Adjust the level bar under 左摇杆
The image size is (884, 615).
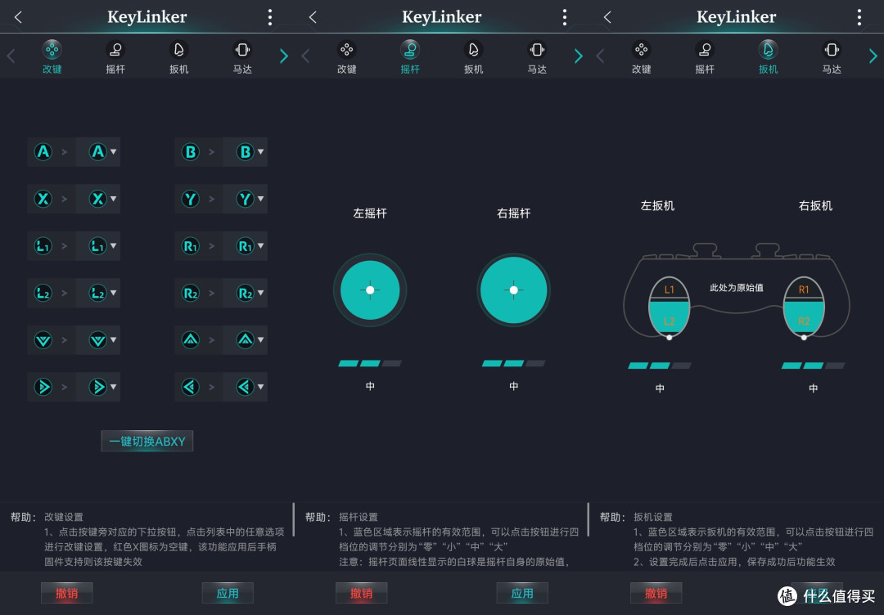click(370, 363)
